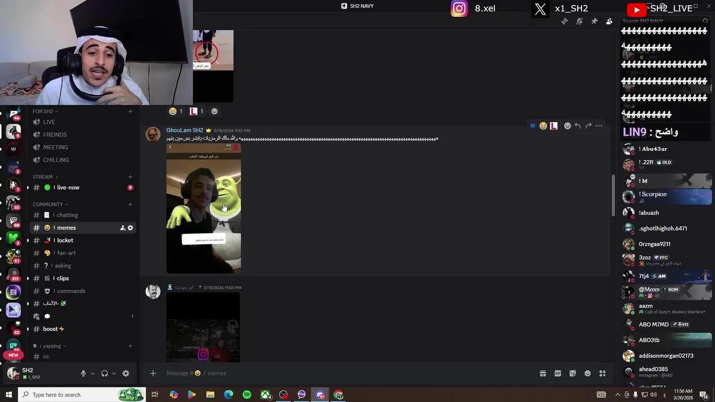
Task: Add W reaction on GhouLam's message
Action: (532, 126)
